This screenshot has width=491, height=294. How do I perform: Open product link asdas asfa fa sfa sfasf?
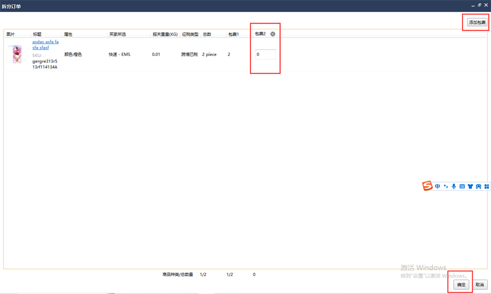[x=45, y=45]
